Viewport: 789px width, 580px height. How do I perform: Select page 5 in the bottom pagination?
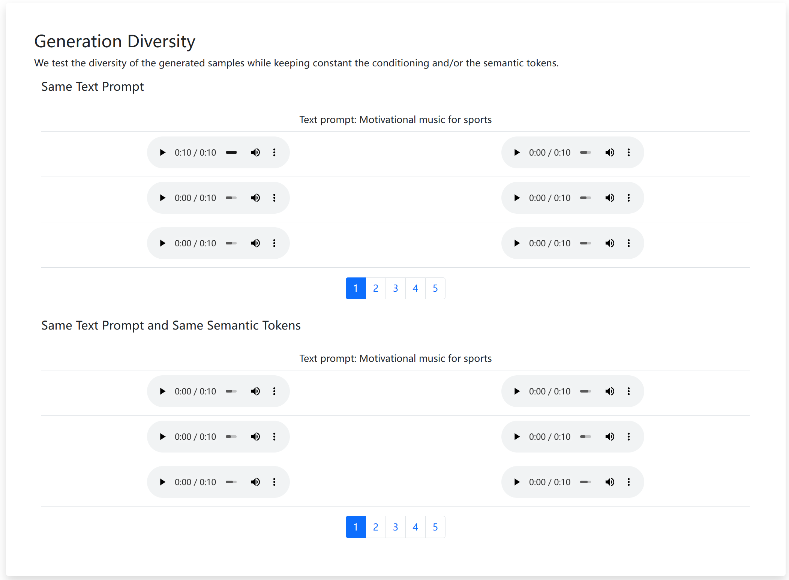(435, 527)
